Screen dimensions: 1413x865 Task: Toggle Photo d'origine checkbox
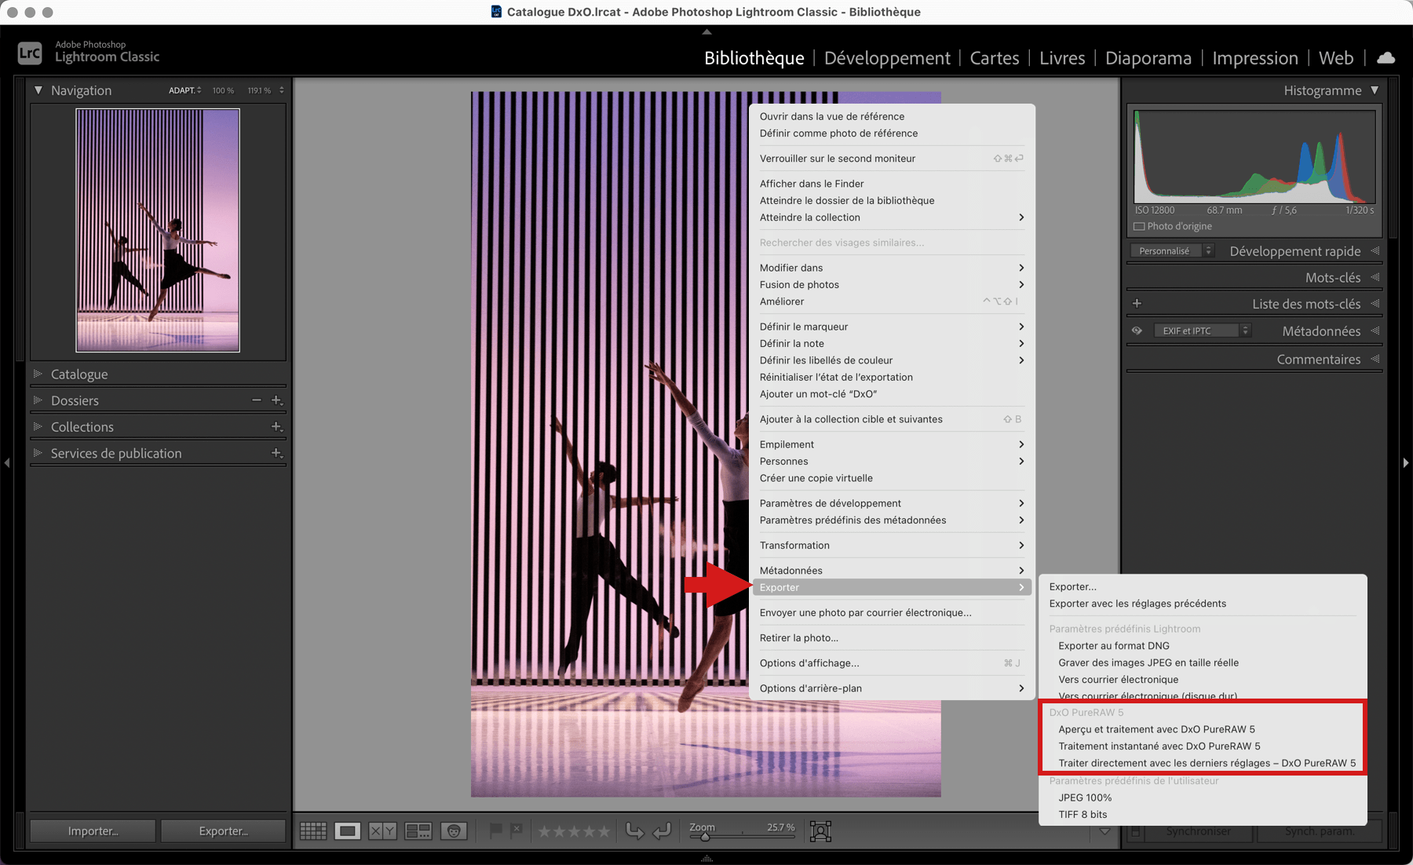(1139, 226)
